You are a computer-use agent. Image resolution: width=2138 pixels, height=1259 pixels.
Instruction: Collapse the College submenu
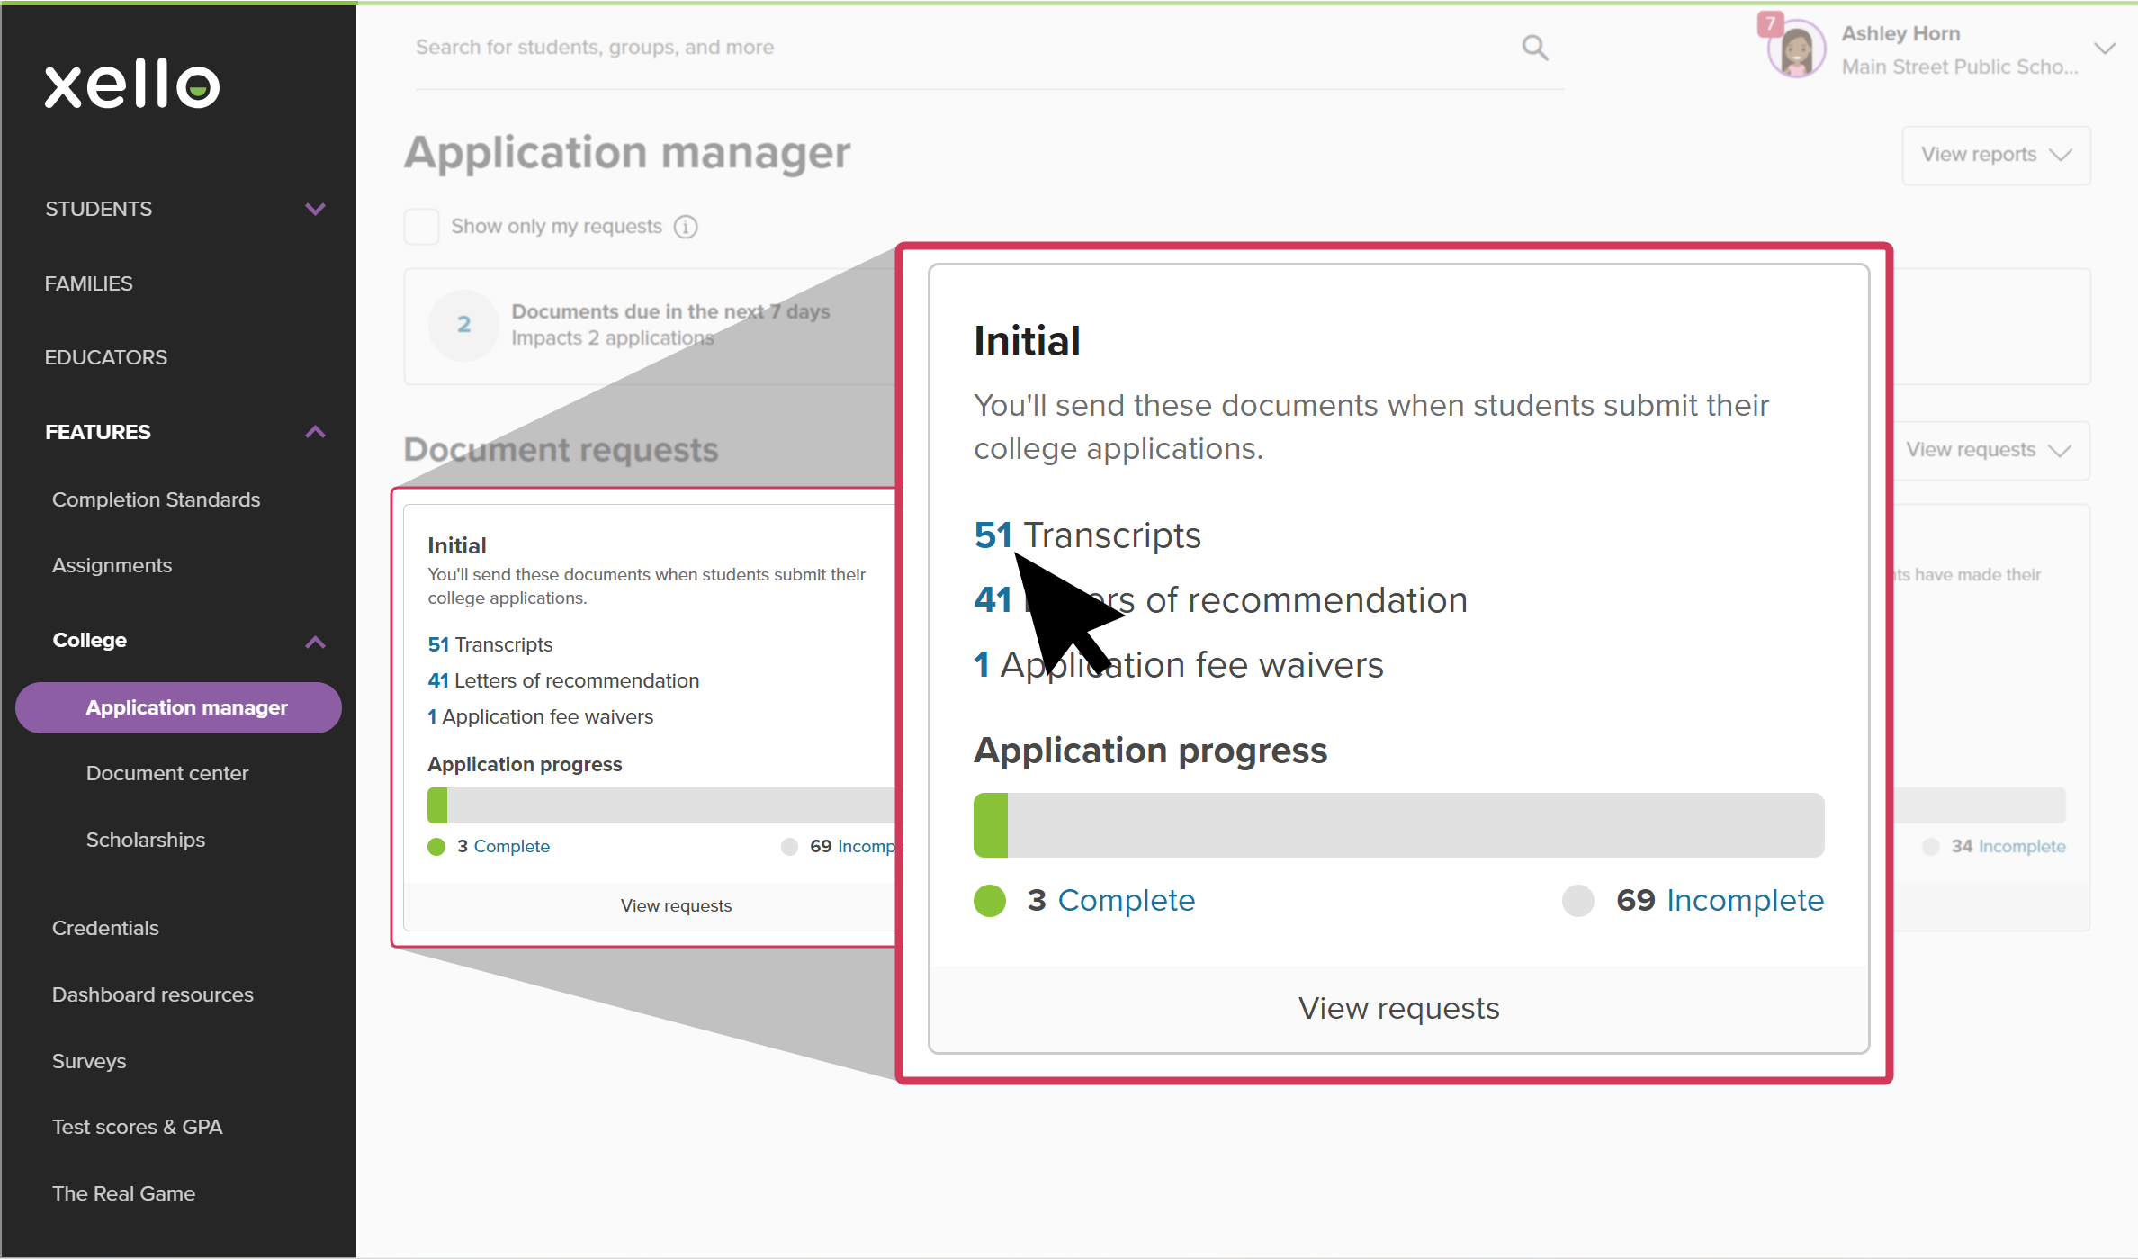pyautogui.click(x=315, y=641)
